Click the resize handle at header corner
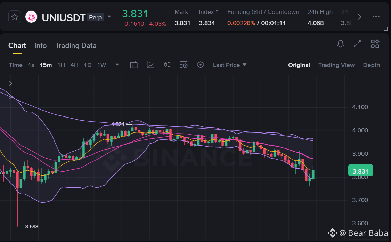Image resolution: width=391 pixels, height=242 pixels. click(x=386, y=29)
